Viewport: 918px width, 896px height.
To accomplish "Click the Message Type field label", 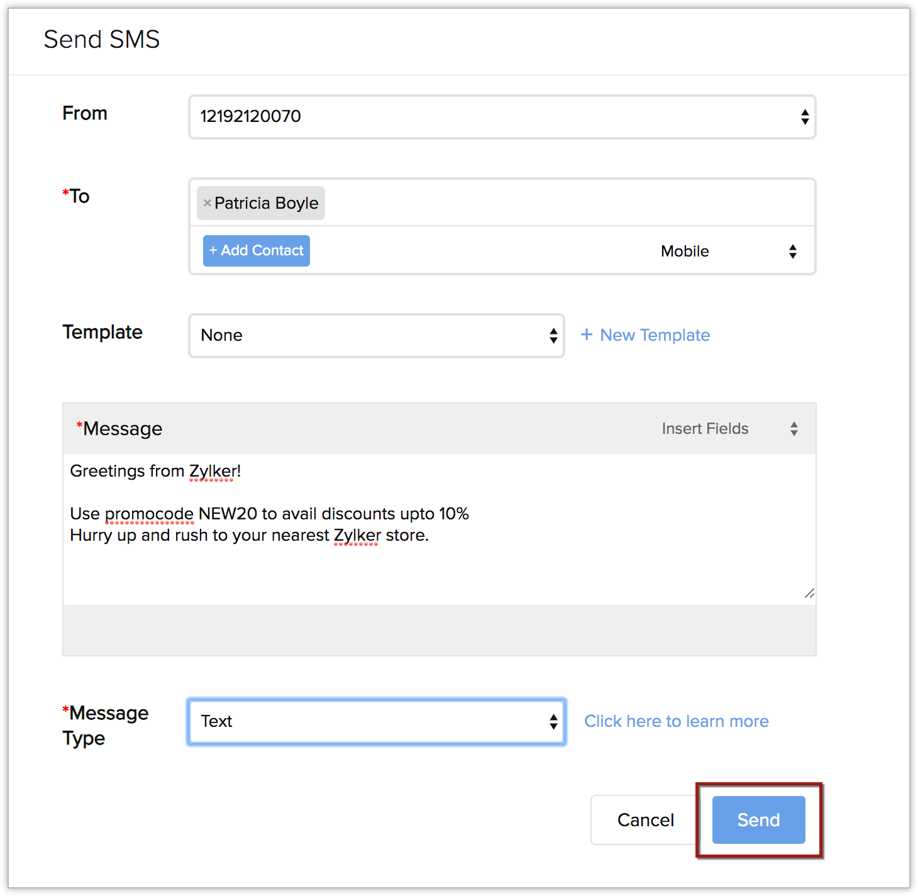I will (106, 725).
